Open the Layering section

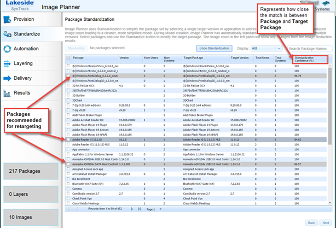tap(32, 63)
